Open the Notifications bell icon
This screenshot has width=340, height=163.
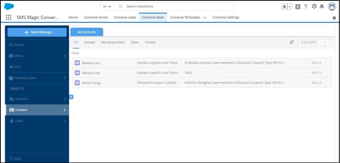[322, 6]
